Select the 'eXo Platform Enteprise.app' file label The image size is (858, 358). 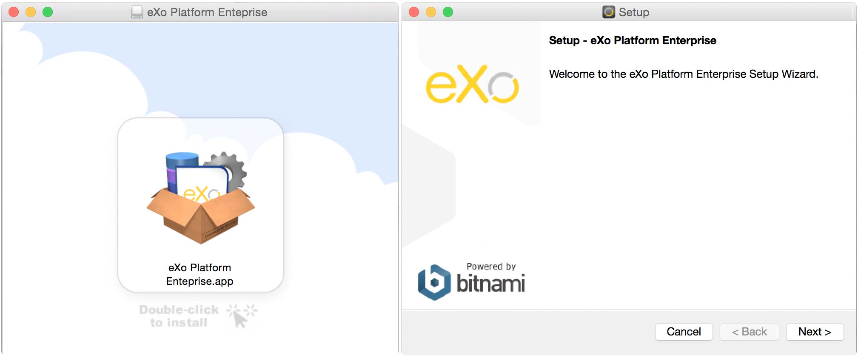pyautogui.click(x=200, y=274)
